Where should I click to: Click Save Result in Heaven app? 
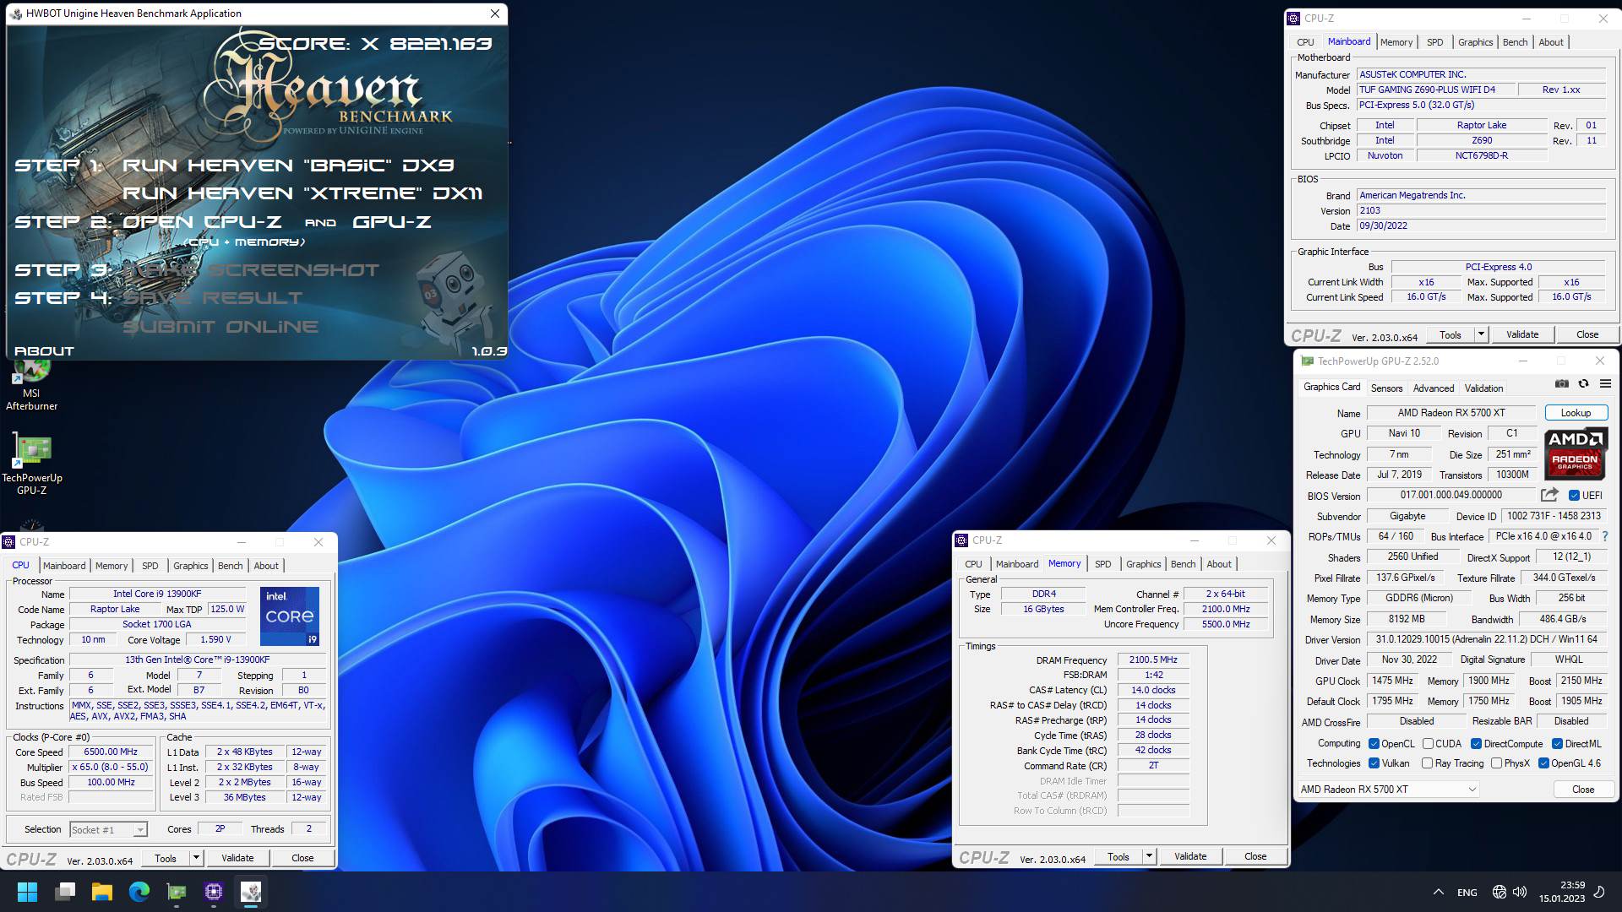pyautogui.click(x=212, y=298)
